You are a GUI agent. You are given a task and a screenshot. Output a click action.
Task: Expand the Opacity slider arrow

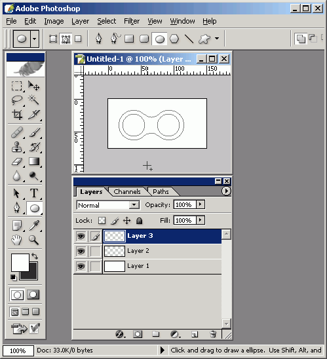(x=201, y=204)
